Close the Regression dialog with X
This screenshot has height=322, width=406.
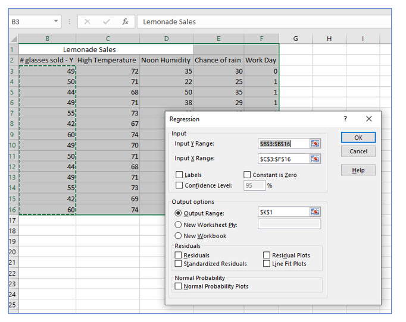pos(369,119)
